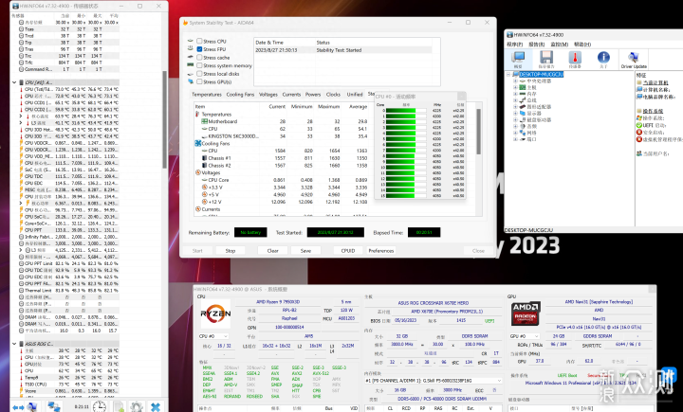Click the Motherboard chip icon in AIDA64 list
683x412 pixels.
[204, 121]
